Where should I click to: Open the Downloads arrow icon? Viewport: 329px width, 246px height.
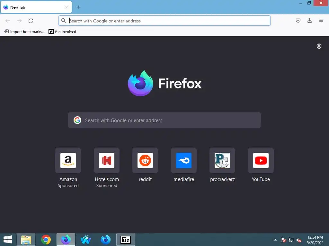point(309,20)
